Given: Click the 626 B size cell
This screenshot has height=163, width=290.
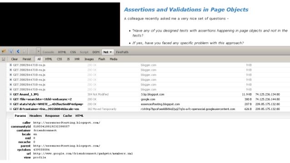Looking at the screenshot, I should coord(248,109).
